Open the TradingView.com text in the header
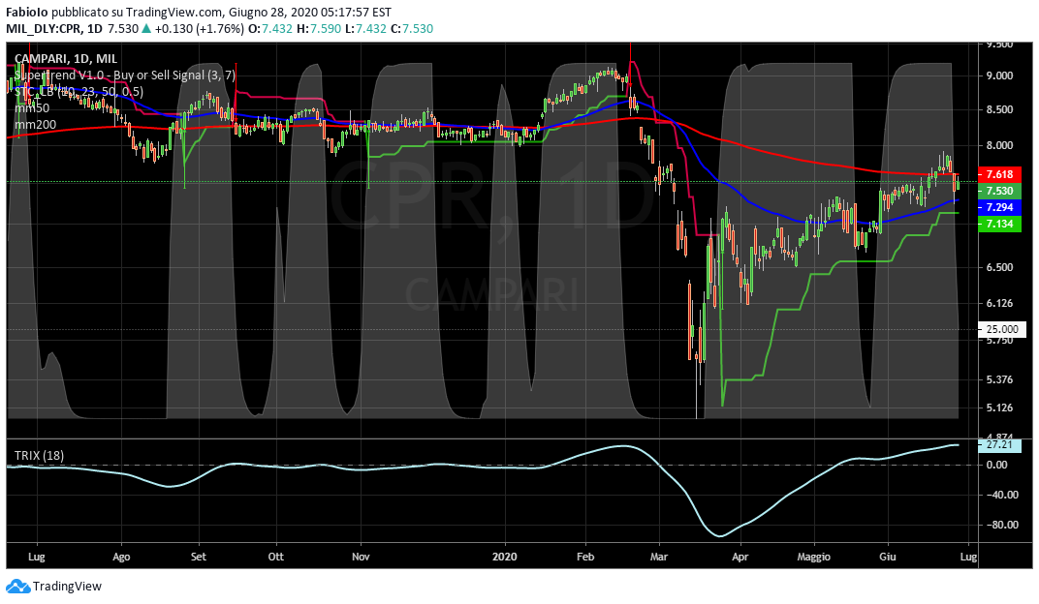 (x=173, y=12)
